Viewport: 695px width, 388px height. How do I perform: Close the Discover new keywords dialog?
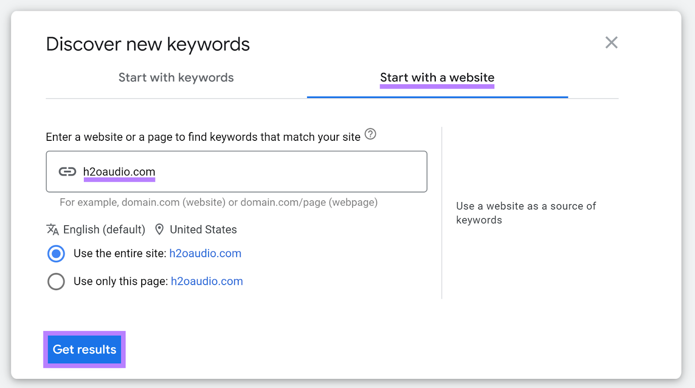(x=611, y=43)
